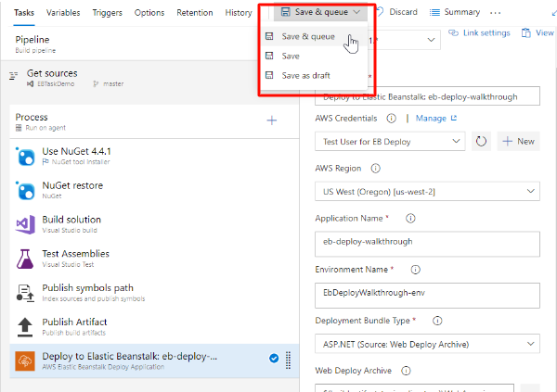Screen dimensions: 557x392
Task: Edit the Application Name field
Action: pos(427,244)
